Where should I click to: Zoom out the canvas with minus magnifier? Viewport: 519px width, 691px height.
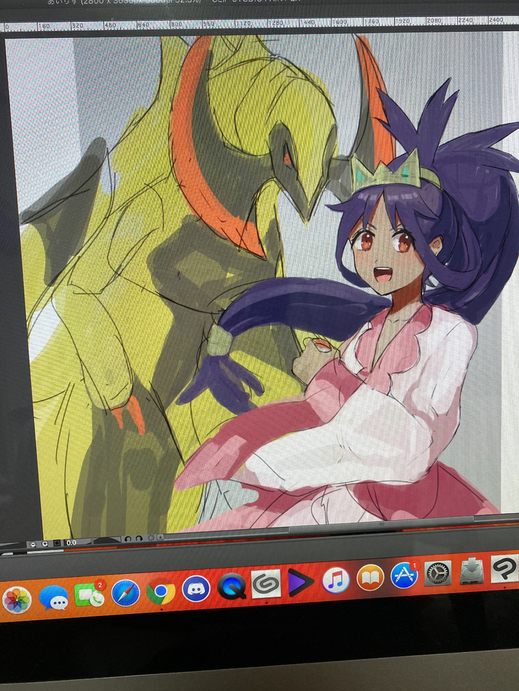[x=33, y=545]
